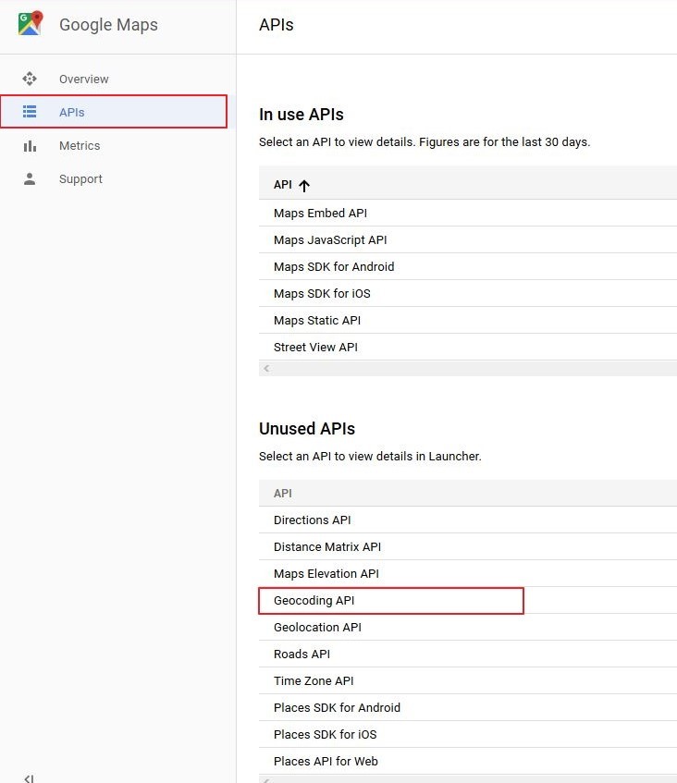The width and height of the screenshot is (677, 783).
Task: Click the left scroll chevron under Unused APIs table
Action: pyautogui.click(x=266, y=781)
